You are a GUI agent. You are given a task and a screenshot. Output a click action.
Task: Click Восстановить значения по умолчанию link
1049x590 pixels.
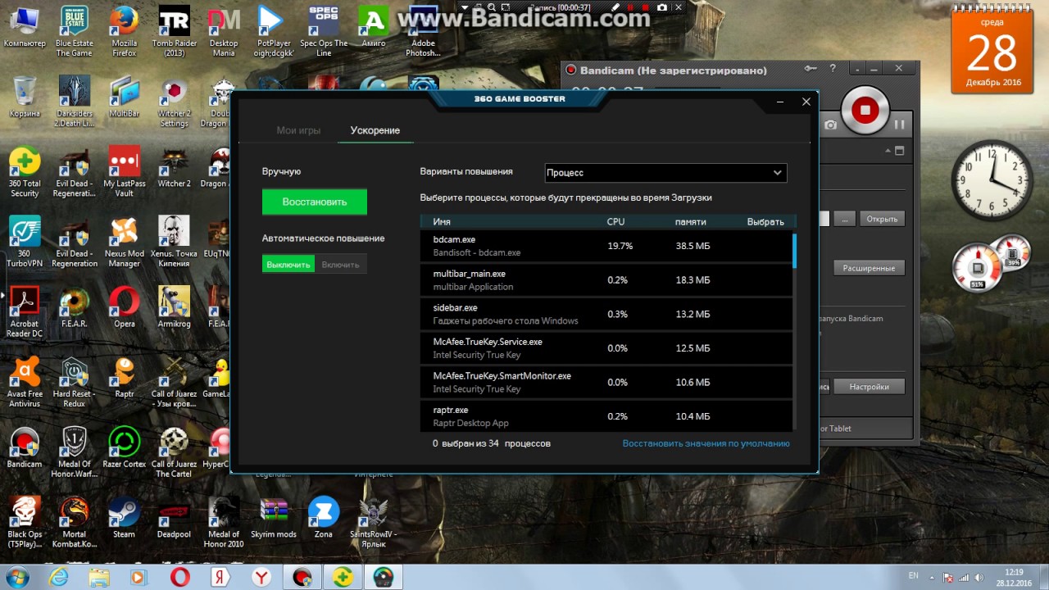706,443
